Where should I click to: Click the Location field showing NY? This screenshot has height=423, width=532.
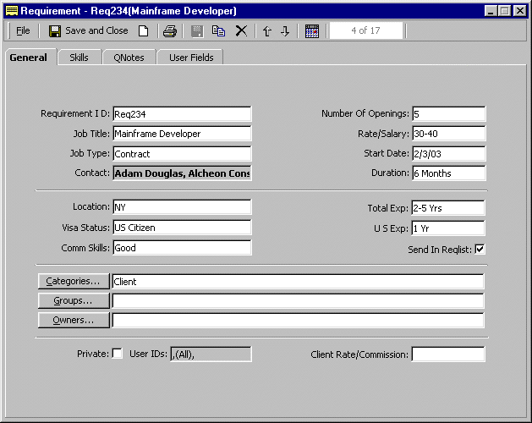point(182,206)
